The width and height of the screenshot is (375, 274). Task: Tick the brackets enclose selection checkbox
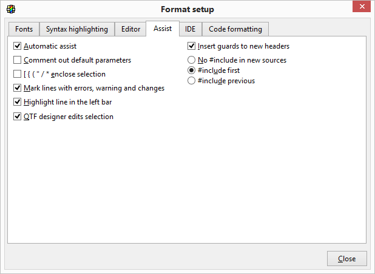(x=18, y=74)
